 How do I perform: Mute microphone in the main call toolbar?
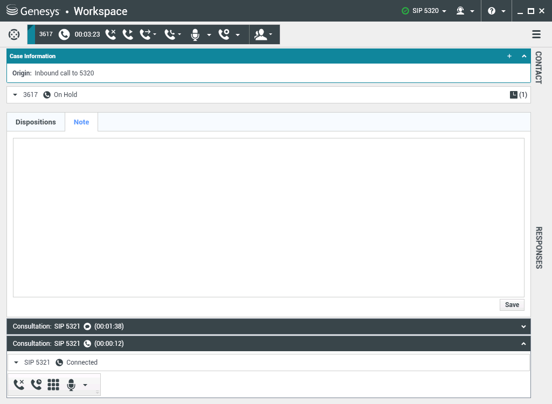click(196, 35)
